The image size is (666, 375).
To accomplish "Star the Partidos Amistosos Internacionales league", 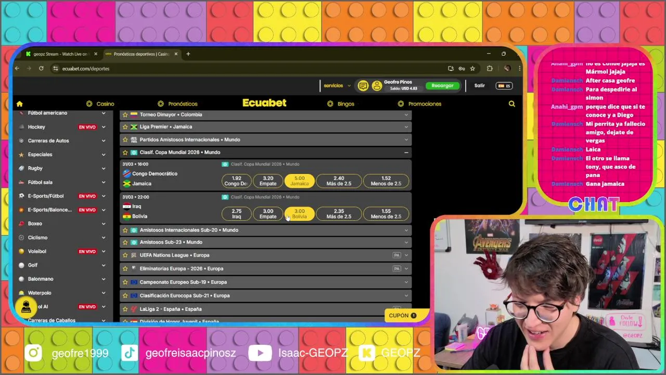I will tap(125, 140).
